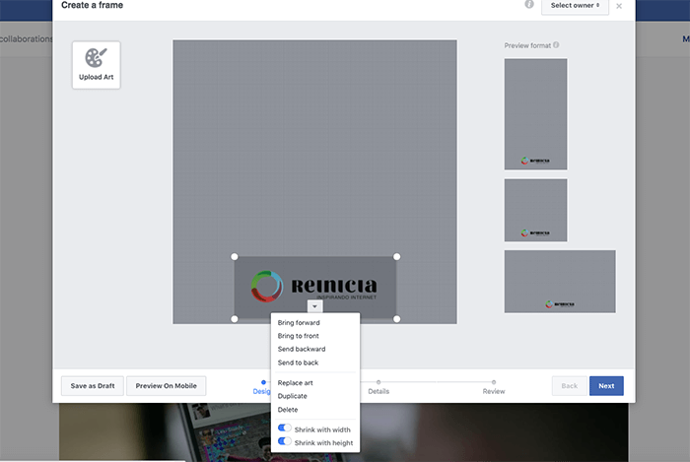Click bottom-left resize handle of the logo
The width and height of the screenshot is (690, 462).
[235, 319]
